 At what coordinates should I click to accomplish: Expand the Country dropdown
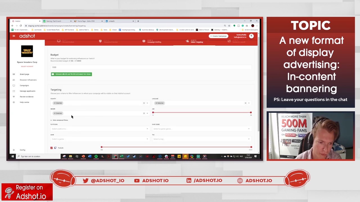(147, 103)
